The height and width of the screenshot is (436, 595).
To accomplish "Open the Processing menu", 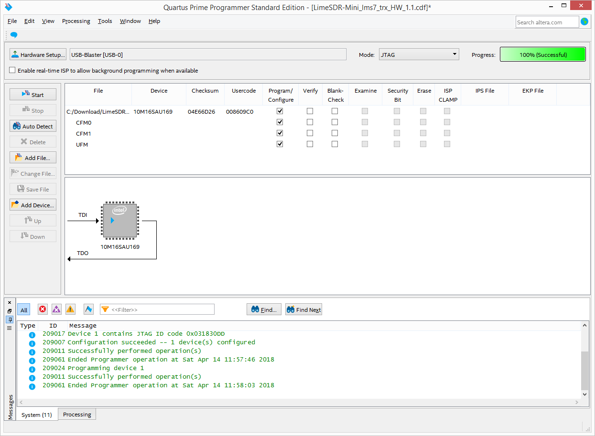I will pyautogui.click(x=76, y=21).
